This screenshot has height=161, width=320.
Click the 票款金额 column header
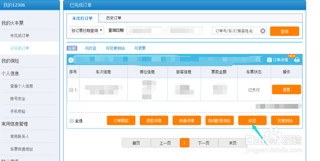tap(219, 72)
